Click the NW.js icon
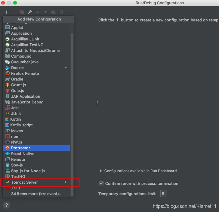This screenshot has width=219, height=212. [8, 142]
